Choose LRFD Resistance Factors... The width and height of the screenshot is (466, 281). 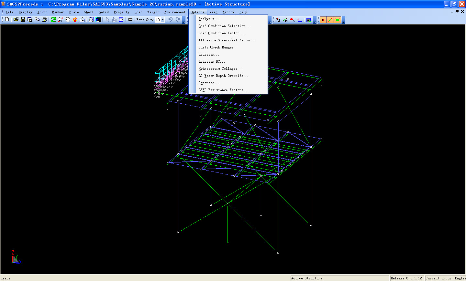[228, 90]
